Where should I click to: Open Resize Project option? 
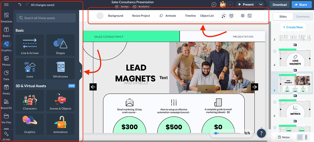click(141, 16)
